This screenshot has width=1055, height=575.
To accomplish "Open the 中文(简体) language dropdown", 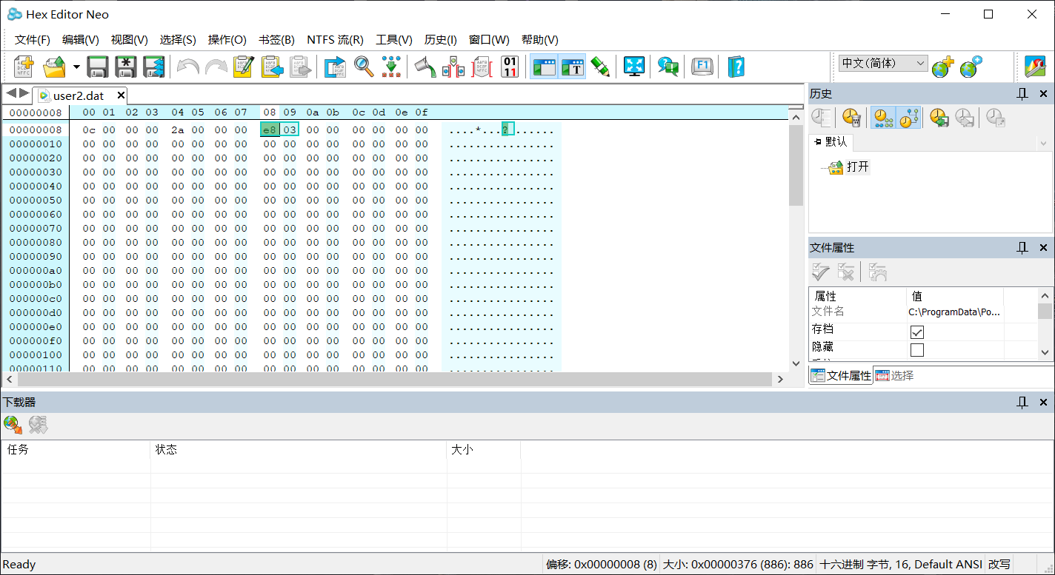I will pos(883,64).
